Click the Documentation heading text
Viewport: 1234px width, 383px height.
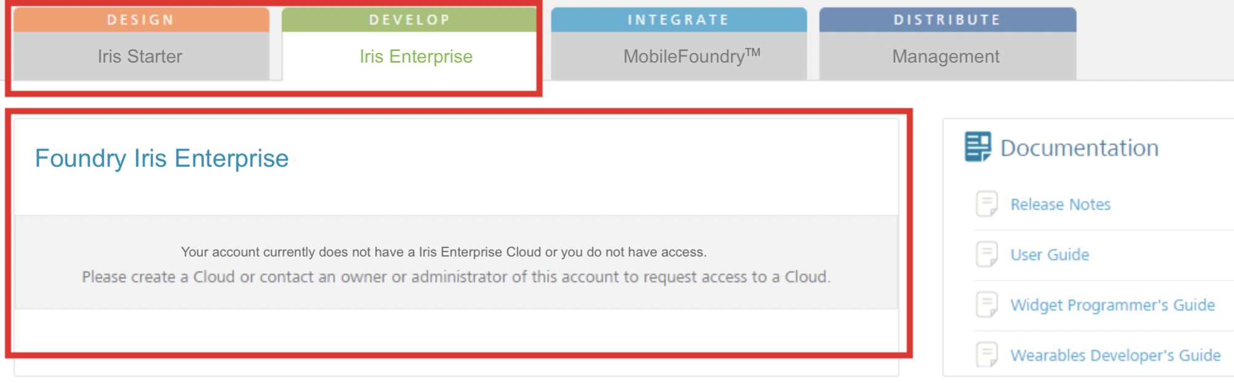pos(1079,148)
